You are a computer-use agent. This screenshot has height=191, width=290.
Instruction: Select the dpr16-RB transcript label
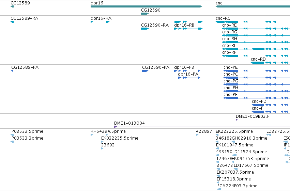184,25
